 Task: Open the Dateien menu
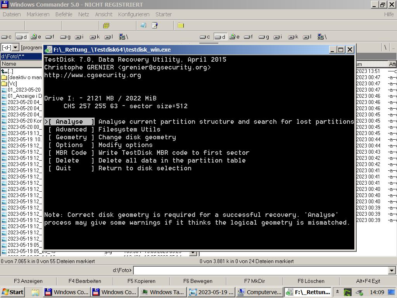[12, 14]
